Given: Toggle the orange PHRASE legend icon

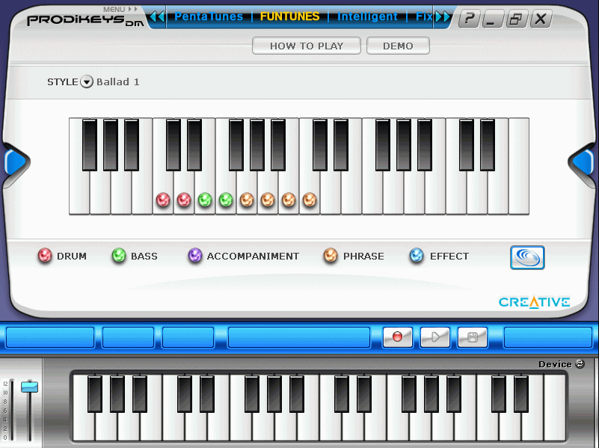Looking at the screenshot, I should click(331, 256).
